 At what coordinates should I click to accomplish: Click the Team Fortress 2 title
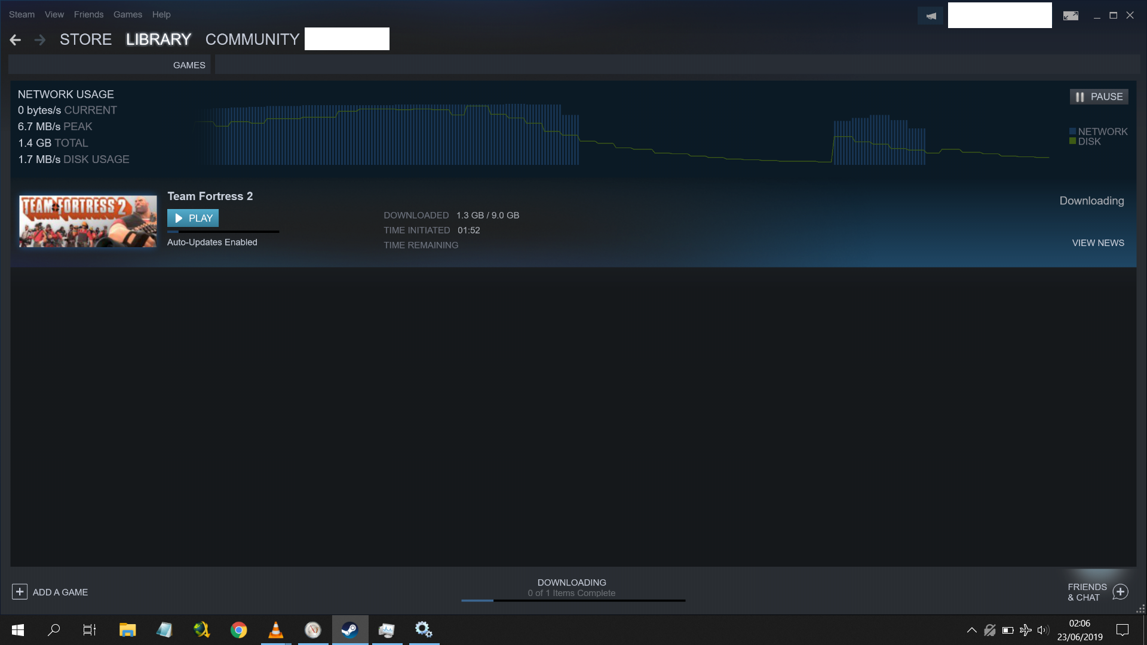click(x=210, y=196)
